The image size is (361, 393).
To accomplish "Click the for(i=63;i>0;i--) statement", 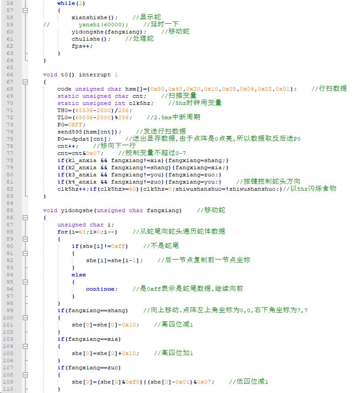I will (x=87, y=232).
